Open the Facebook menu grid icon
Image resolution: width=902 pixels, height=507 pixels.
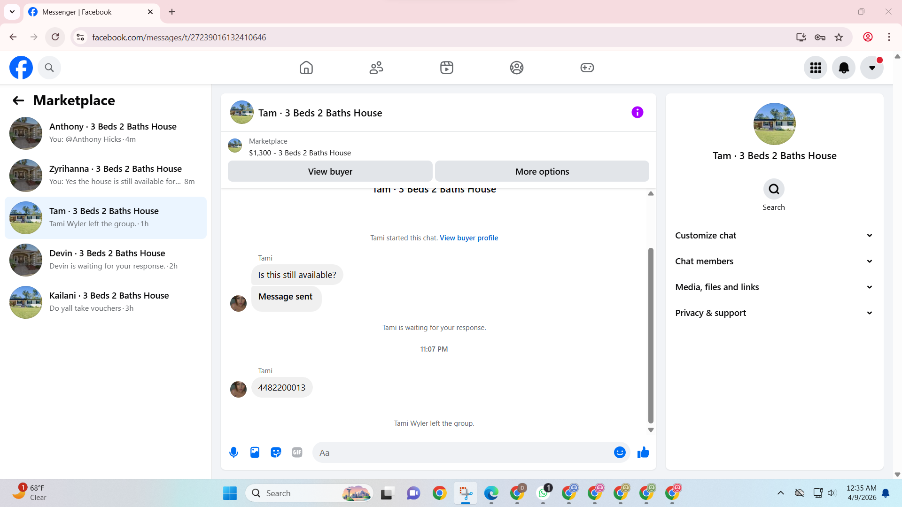(816, 68)
